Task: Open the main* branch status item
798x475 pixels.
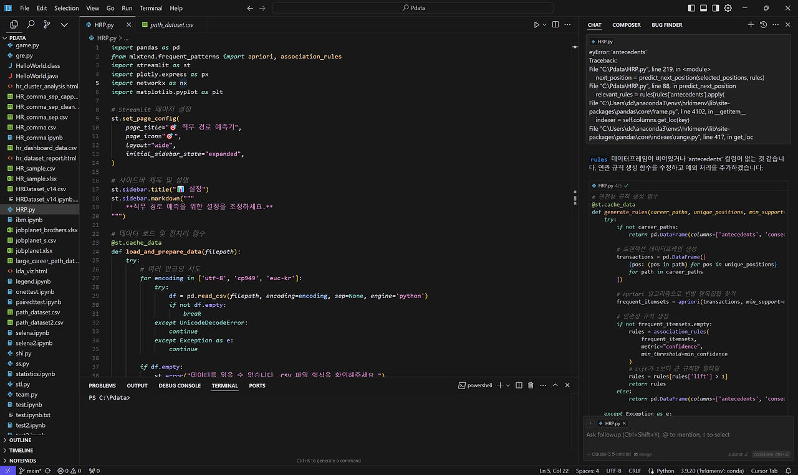Action: point(31,471)
